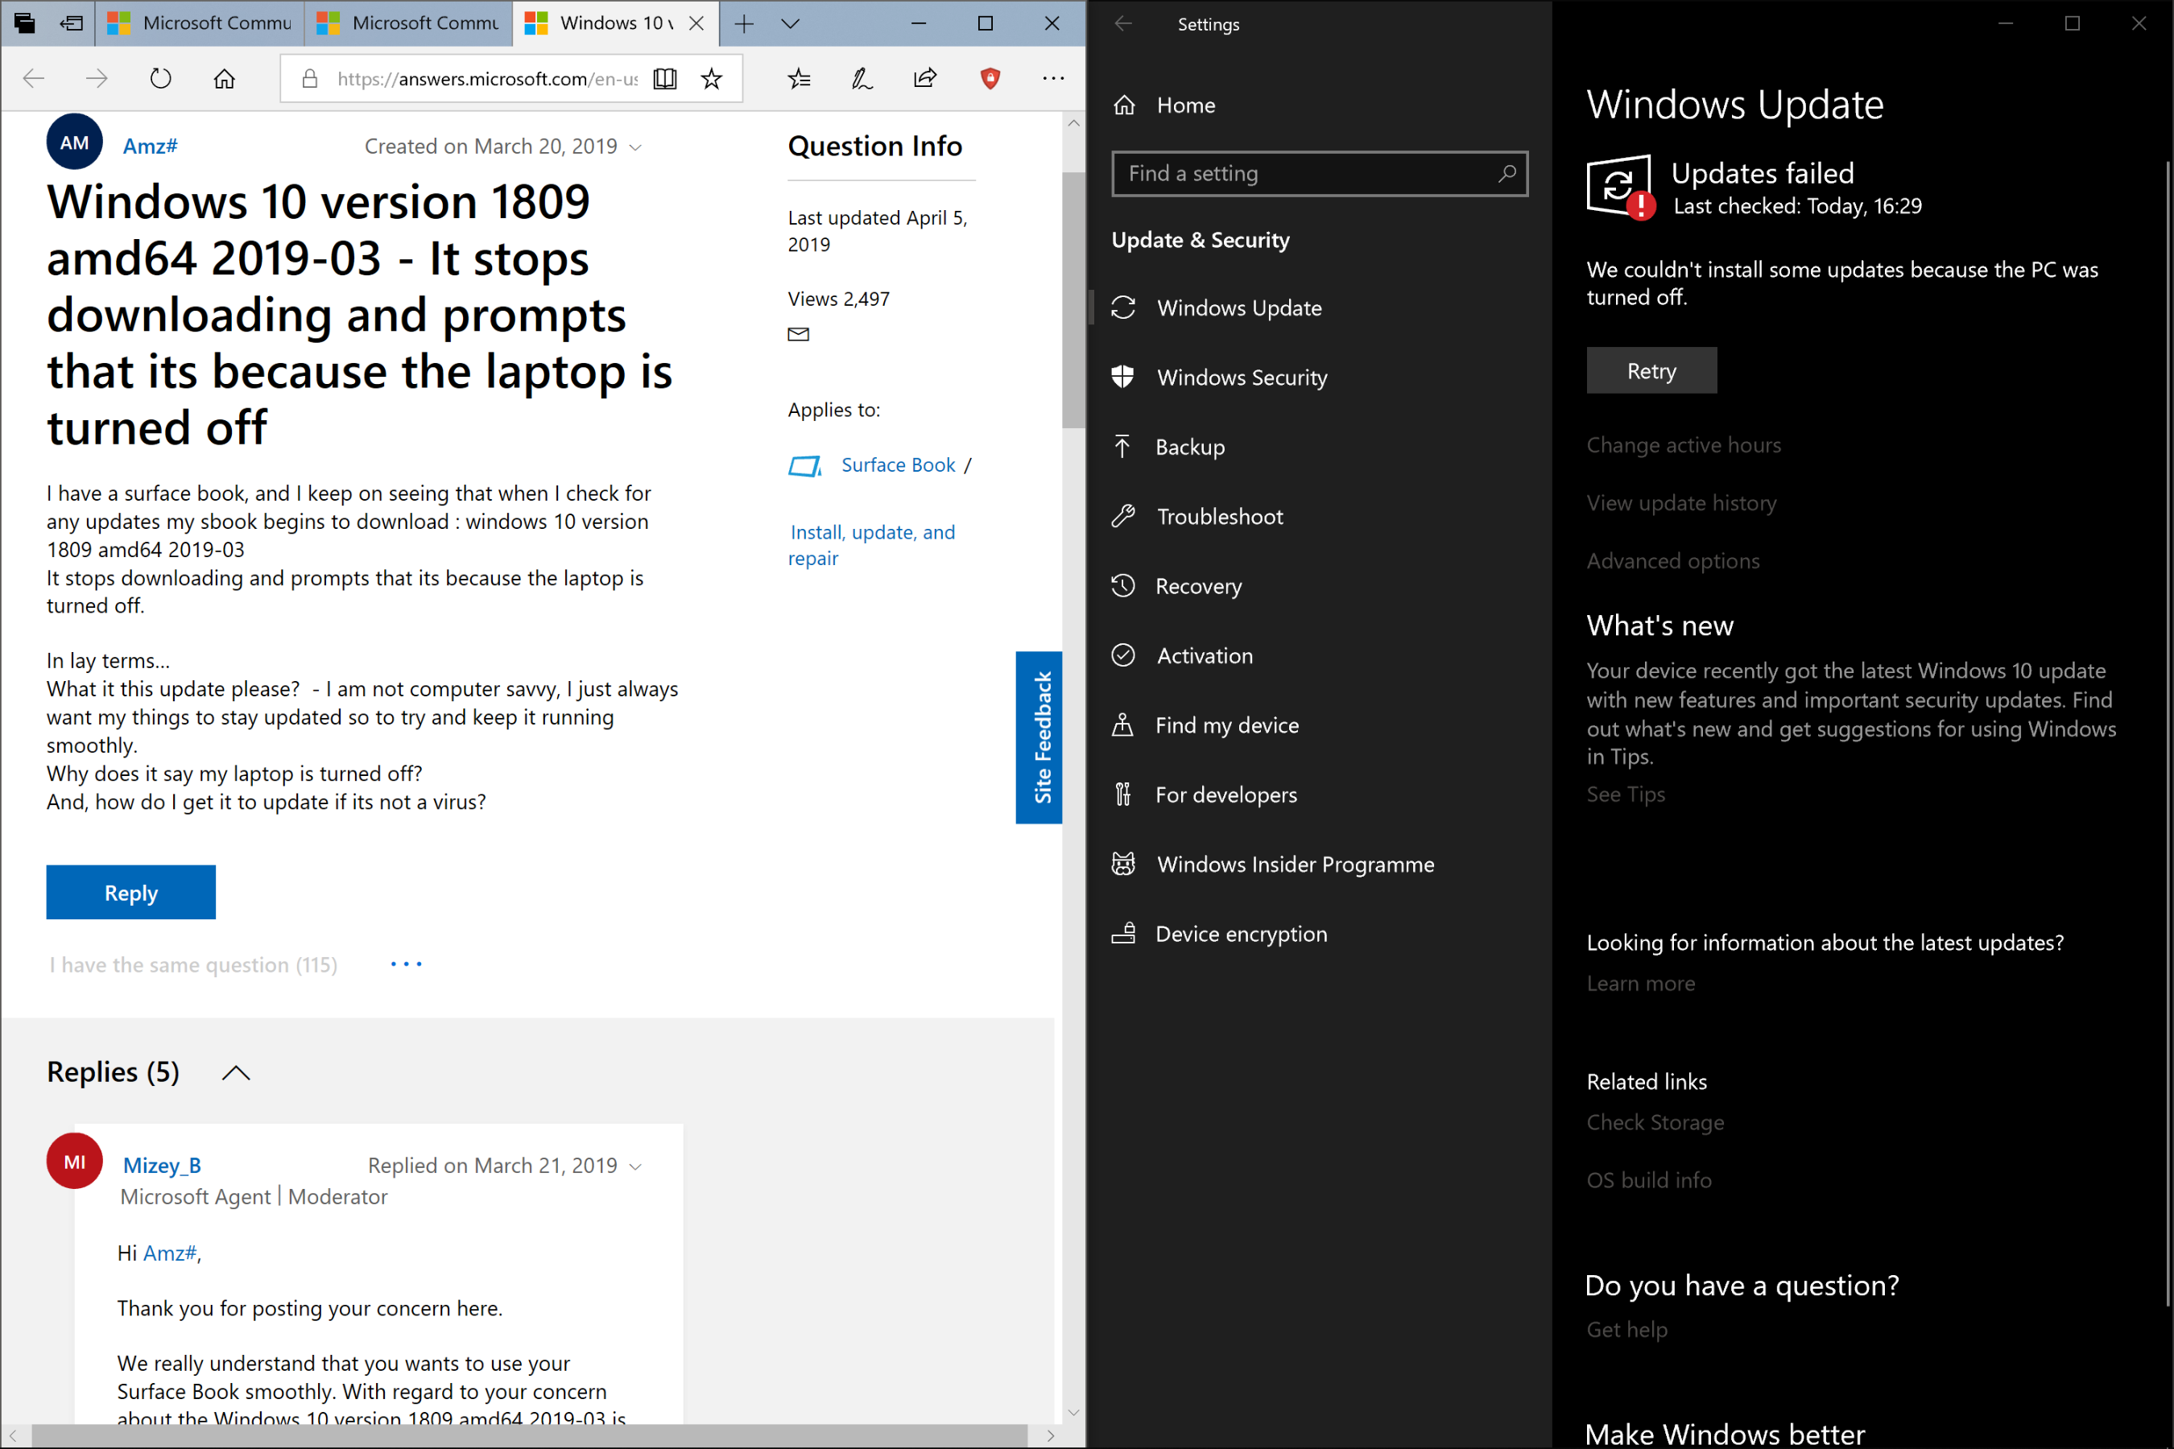The image size is (2174, 1449).
Task: Open the question's more options dots
Action: click(406, 964)
